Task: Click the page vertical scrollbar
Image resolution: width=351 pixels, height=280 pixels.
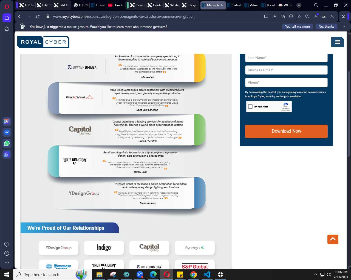Action: 349,113
